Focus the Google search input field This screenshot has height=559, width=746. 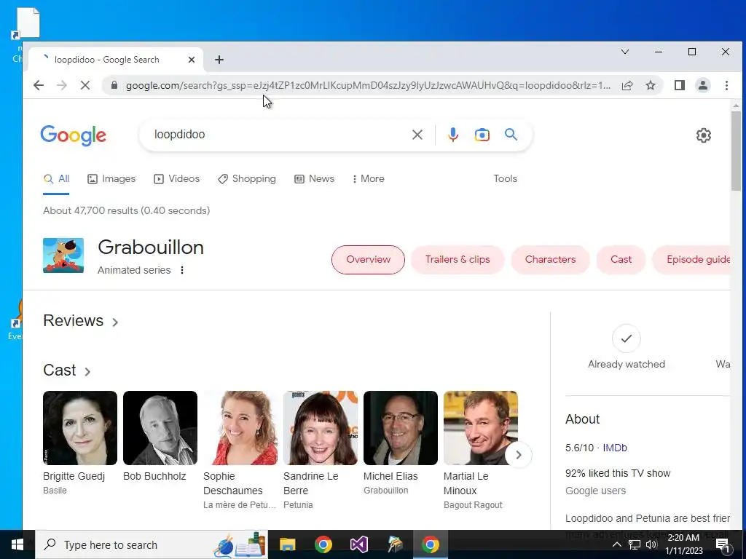point(280,135)
